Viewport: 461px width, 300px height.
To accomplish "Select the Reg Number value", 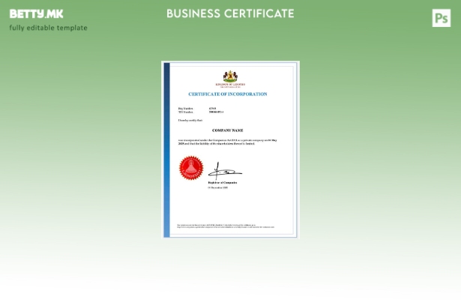I will click(212, 109).
